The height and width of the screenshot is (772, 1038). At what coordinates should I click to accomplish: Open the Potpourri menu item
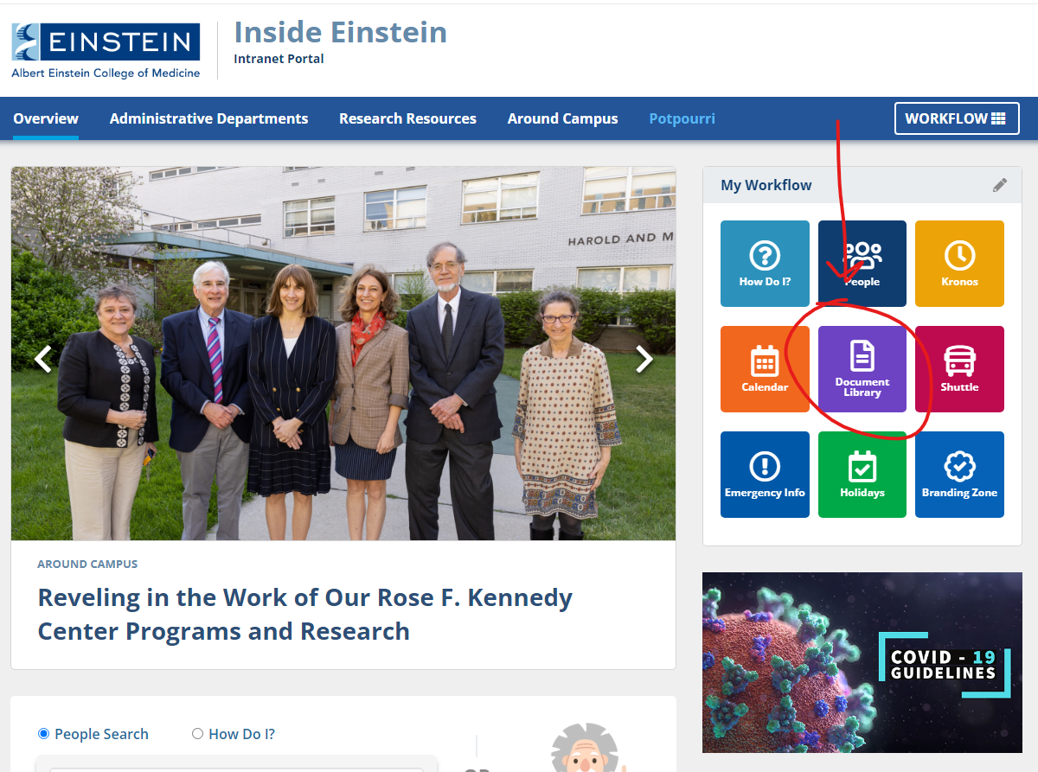point(682,118)
